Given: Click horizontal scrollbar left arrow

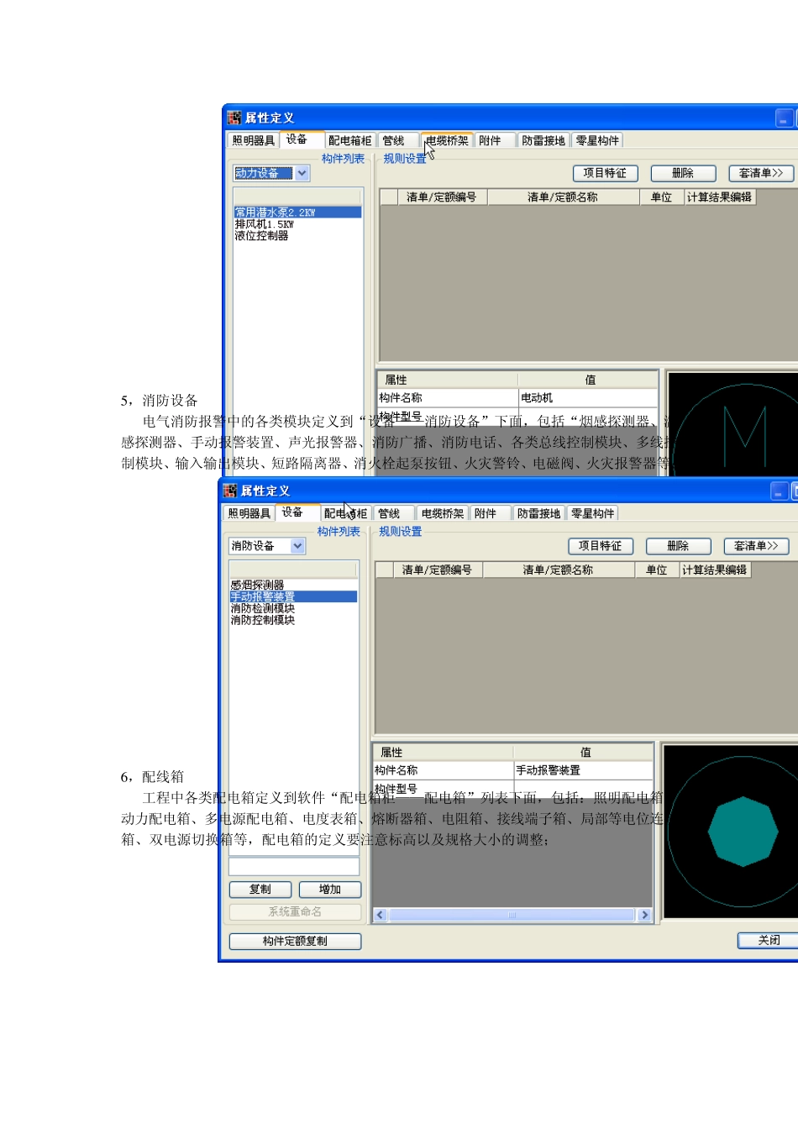Looking at the screenshot, I should click(x=381, y=916).
